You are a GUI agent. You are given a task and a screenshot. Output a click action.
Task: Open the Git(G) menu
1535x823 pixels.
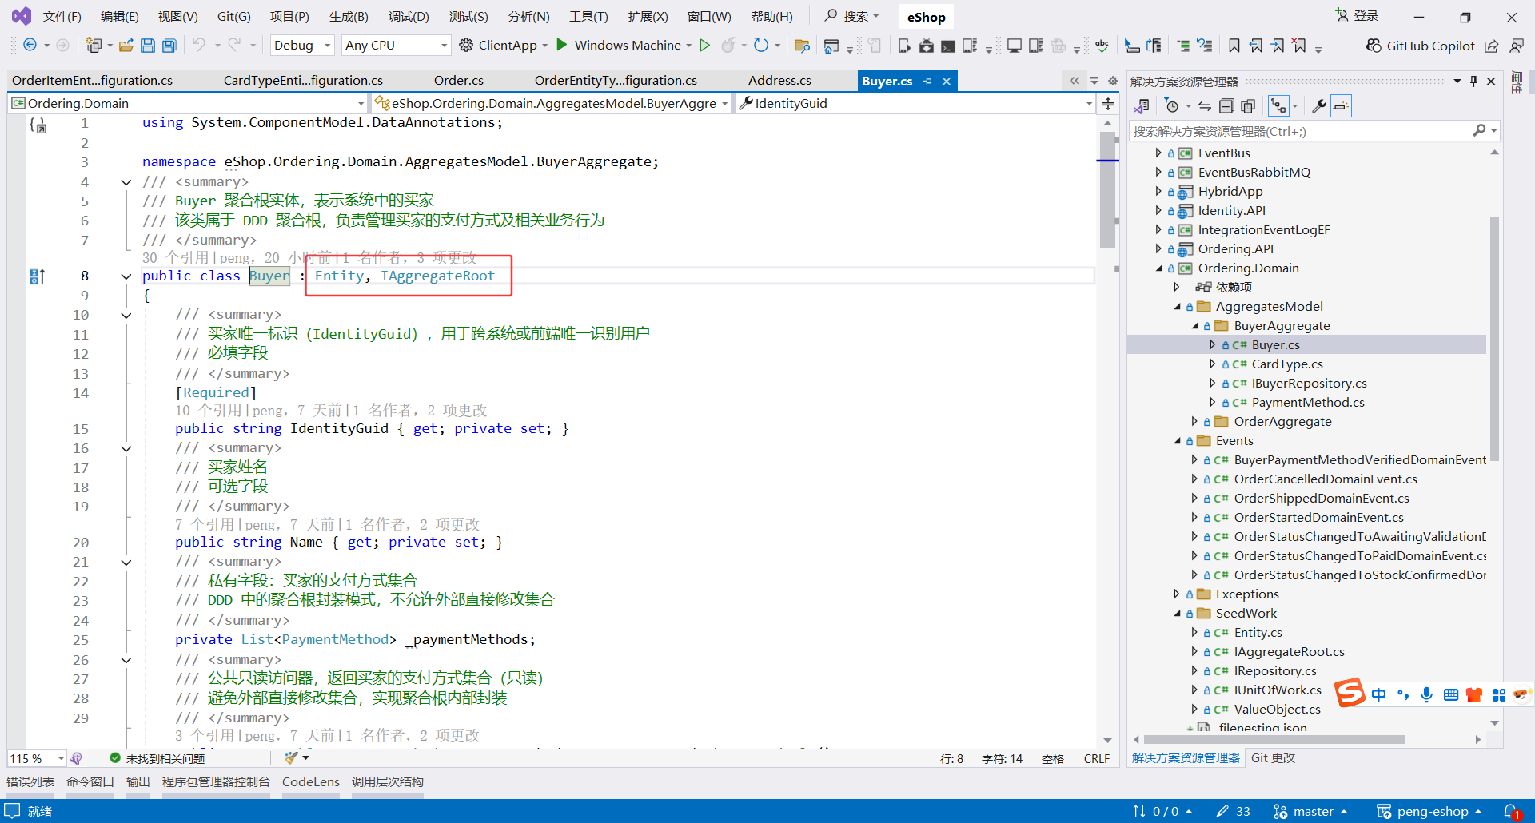234,17
